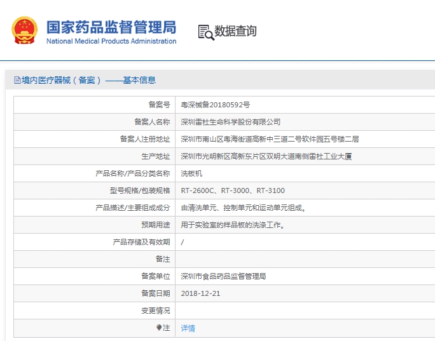Open the 详情 link
This screenshot has height=341, width=435.
(188, 328)
